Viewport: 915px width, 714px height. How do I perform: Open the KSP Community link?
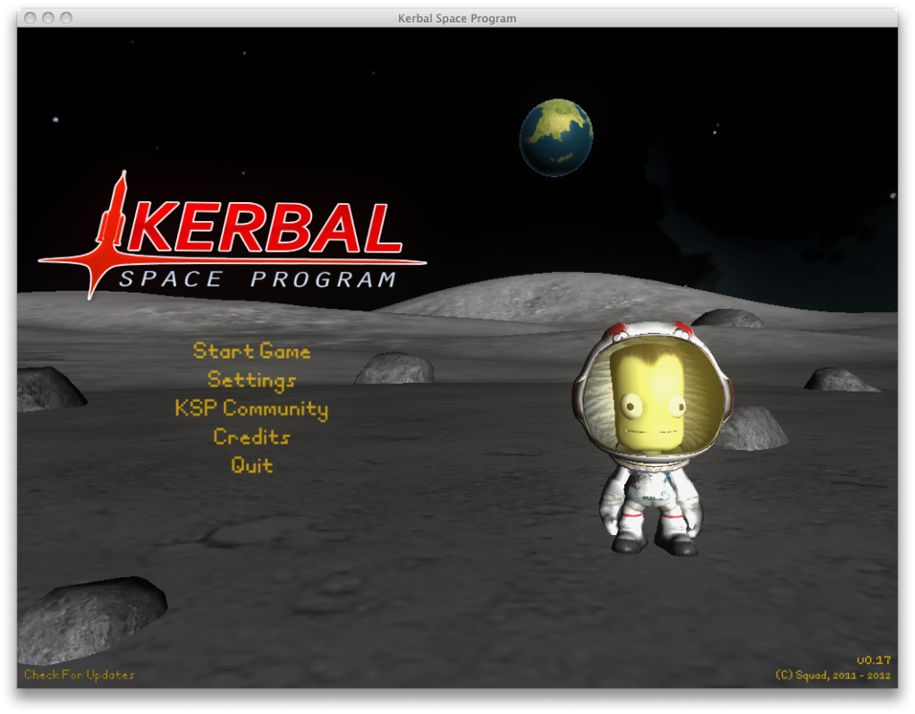click(251, 409)
